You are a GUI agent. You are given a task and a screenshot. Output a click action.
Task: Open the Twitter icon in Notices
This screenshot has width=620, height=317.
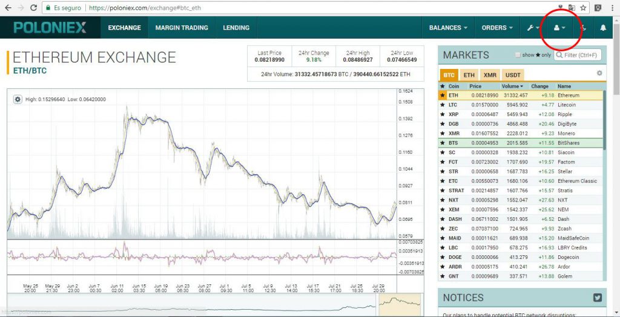coord(598,298)
